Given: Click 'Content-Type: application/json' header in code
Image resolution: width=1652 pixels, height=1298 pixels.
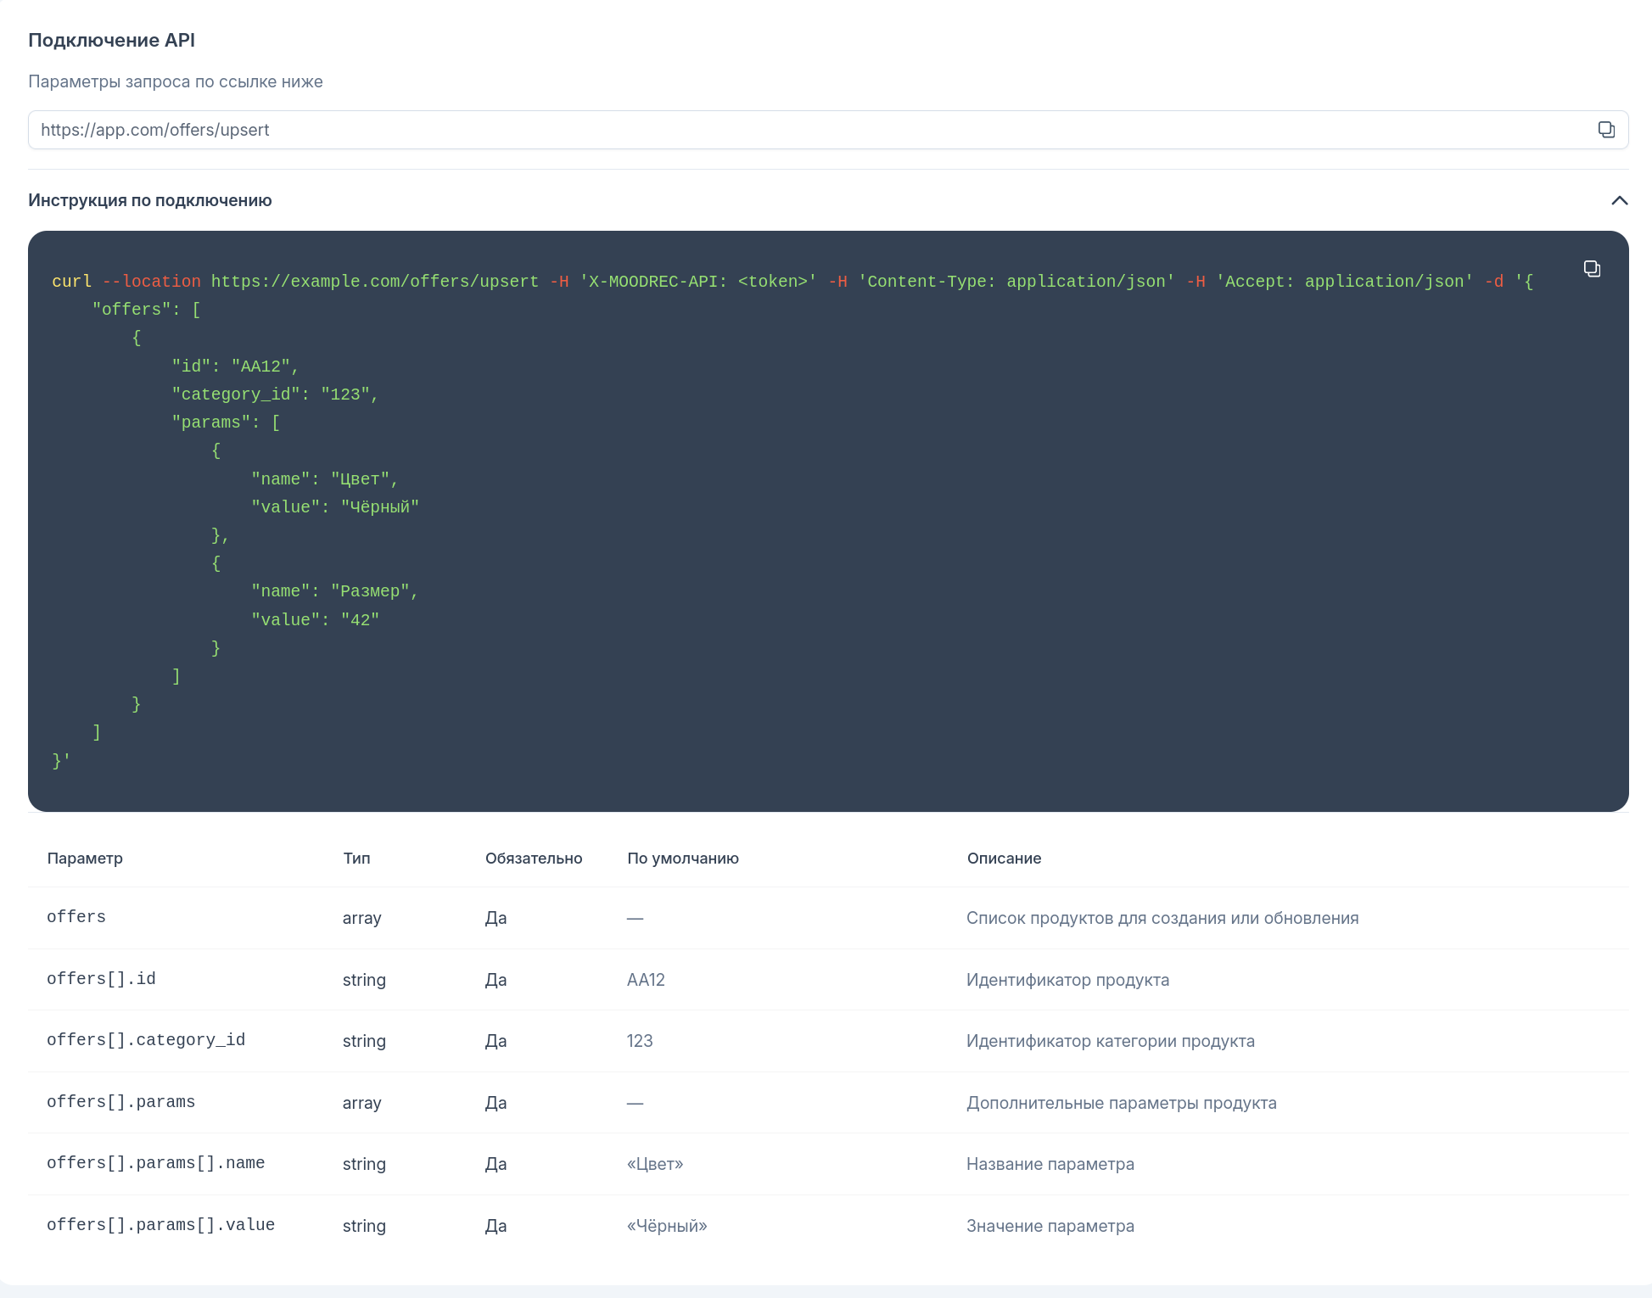Looking at the screenshot, I should pos(1016,282).
